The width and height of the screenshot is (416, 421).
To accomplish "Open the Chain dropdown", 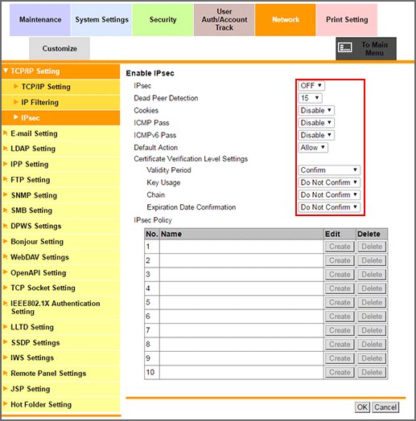I will click(329, 194).
